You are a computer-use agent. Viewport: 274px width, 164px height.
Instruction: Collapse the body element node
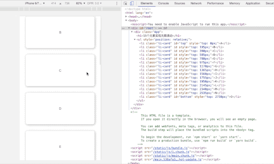point(126,20)
